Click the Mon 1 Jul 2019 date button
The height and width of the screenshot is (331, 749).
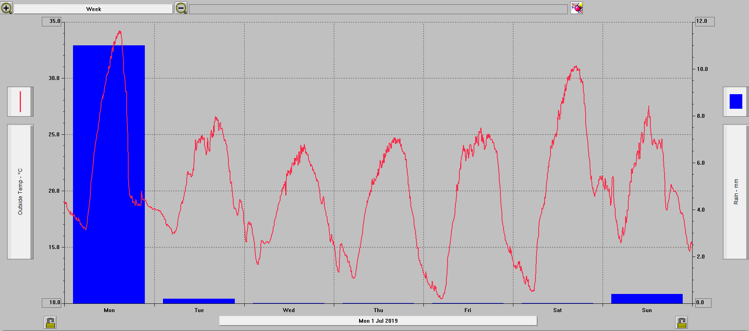[378, 321]
